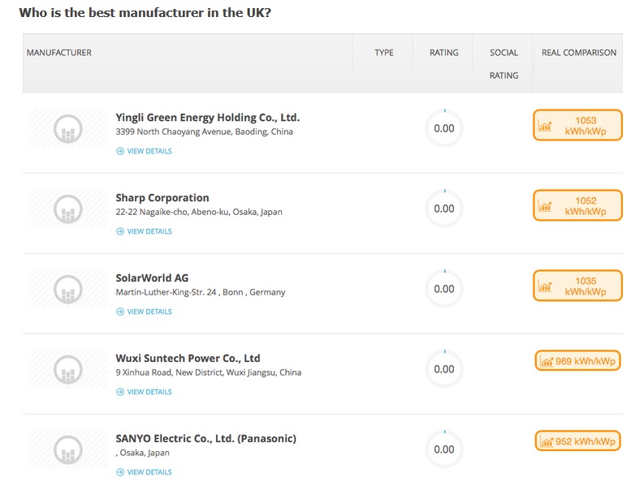Click Yingli Green Energy placeholder logo icon
Viewport: 644px width, 486px height.
68,129
